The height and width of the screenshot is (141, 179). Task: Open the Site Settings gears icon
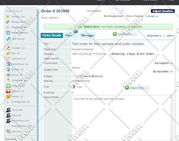coord(9,39)
